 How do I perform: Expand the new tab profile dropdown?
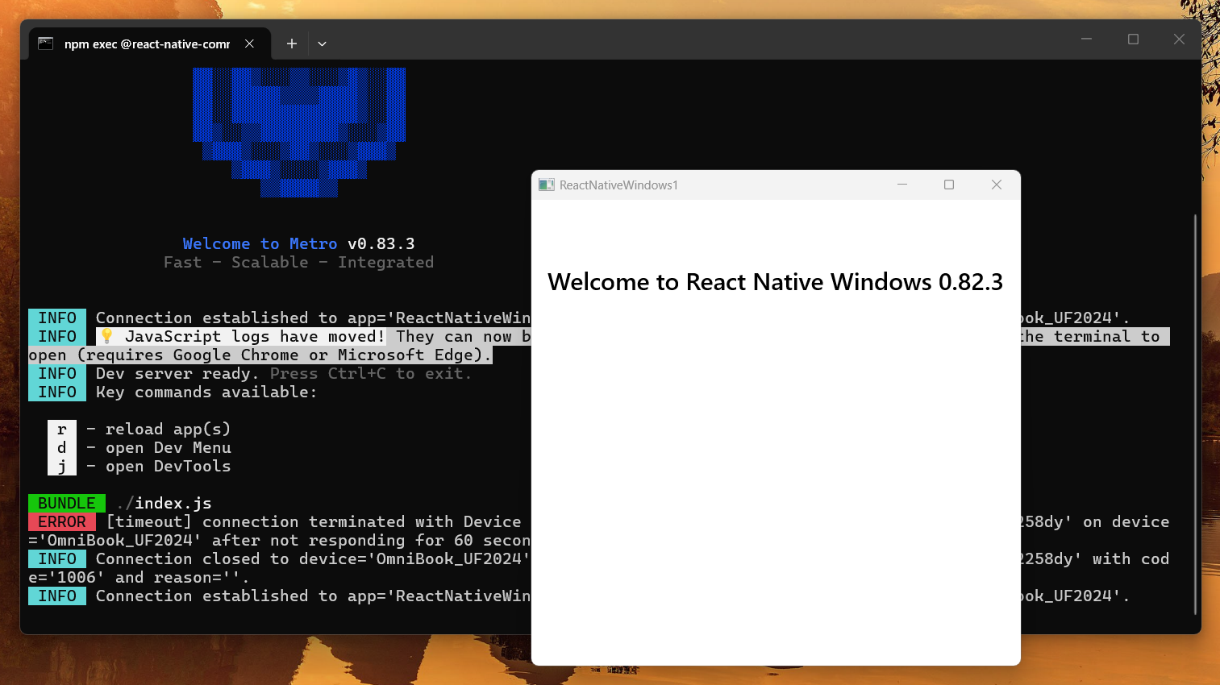click(x=322, y=44)
